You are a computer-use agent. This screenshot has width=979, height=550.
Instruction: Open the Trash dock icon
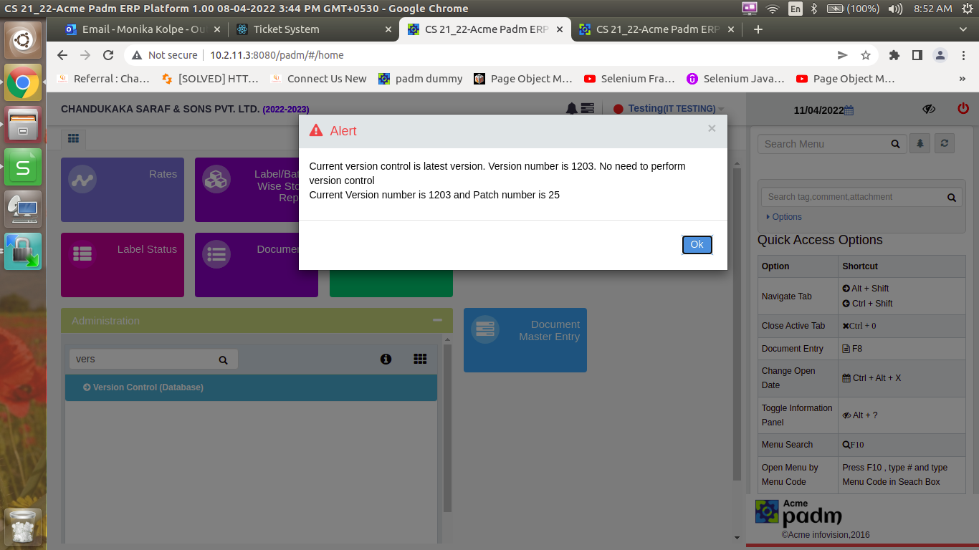pos(23,527)
